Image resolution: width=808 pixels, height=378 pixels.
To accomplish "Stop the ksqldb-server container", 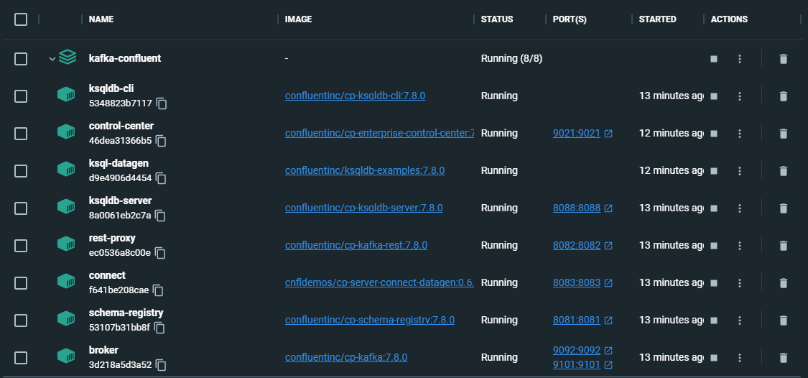I will [714, 208].
